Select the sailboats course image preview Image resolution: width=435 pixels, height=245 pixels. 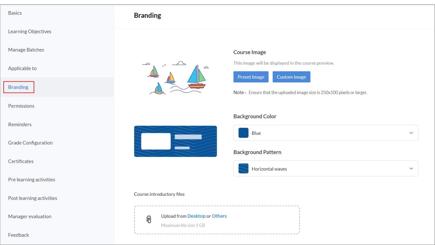(175, 78)
